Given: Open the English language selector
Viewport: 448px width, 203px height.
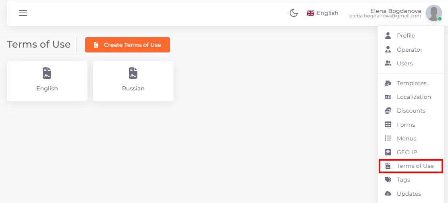Looking at the screenshot, I should 323,13.
